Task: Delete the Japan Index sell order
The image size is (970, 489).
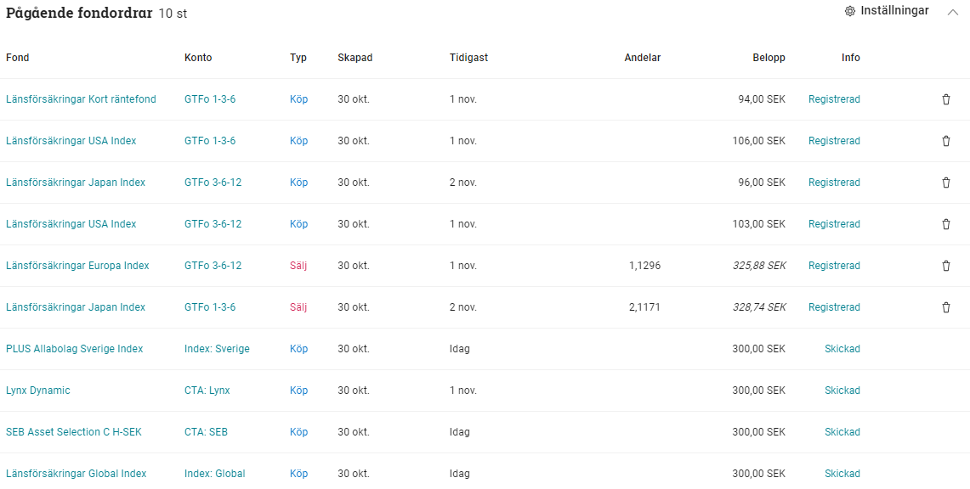Action: point(946,307)
